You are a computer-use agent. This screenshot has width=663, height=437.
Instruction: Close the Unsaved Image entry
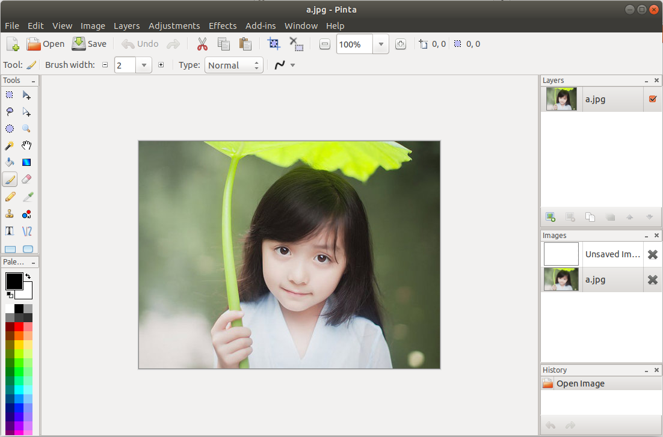pos(652,254)
